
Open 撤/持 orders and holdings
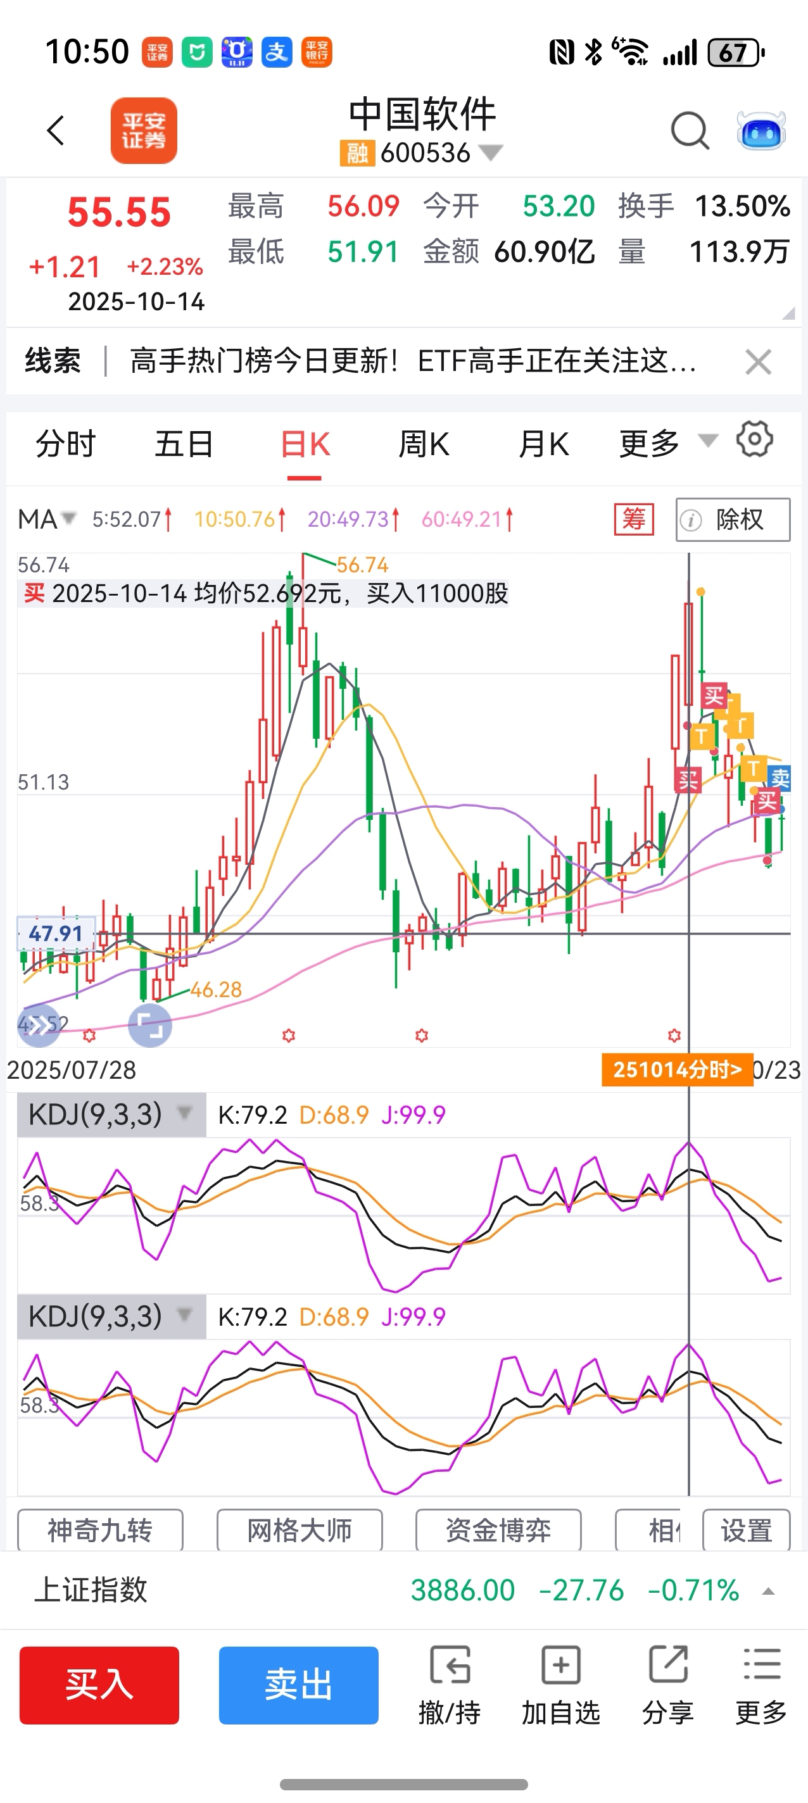click(450, 1685)
